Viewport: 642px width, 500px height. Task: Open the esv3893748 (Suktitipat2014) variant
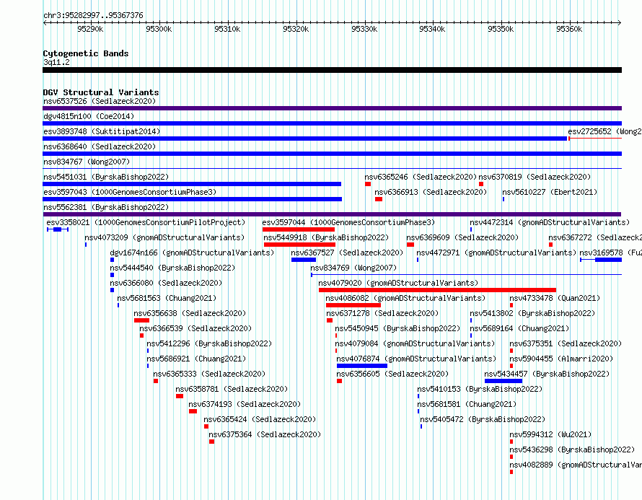coord(102,131)
